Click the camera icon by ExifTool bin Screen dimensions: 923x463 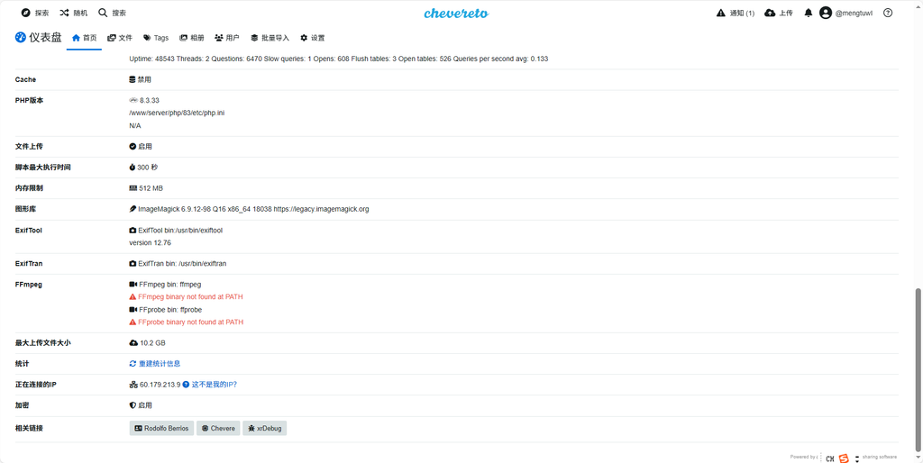point(133,231)
